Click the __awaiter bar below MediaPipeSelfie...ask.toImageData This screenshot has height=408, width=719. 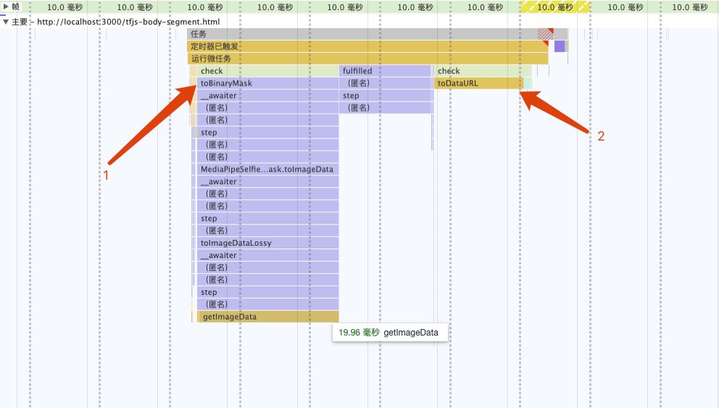(x=267, y=182)
